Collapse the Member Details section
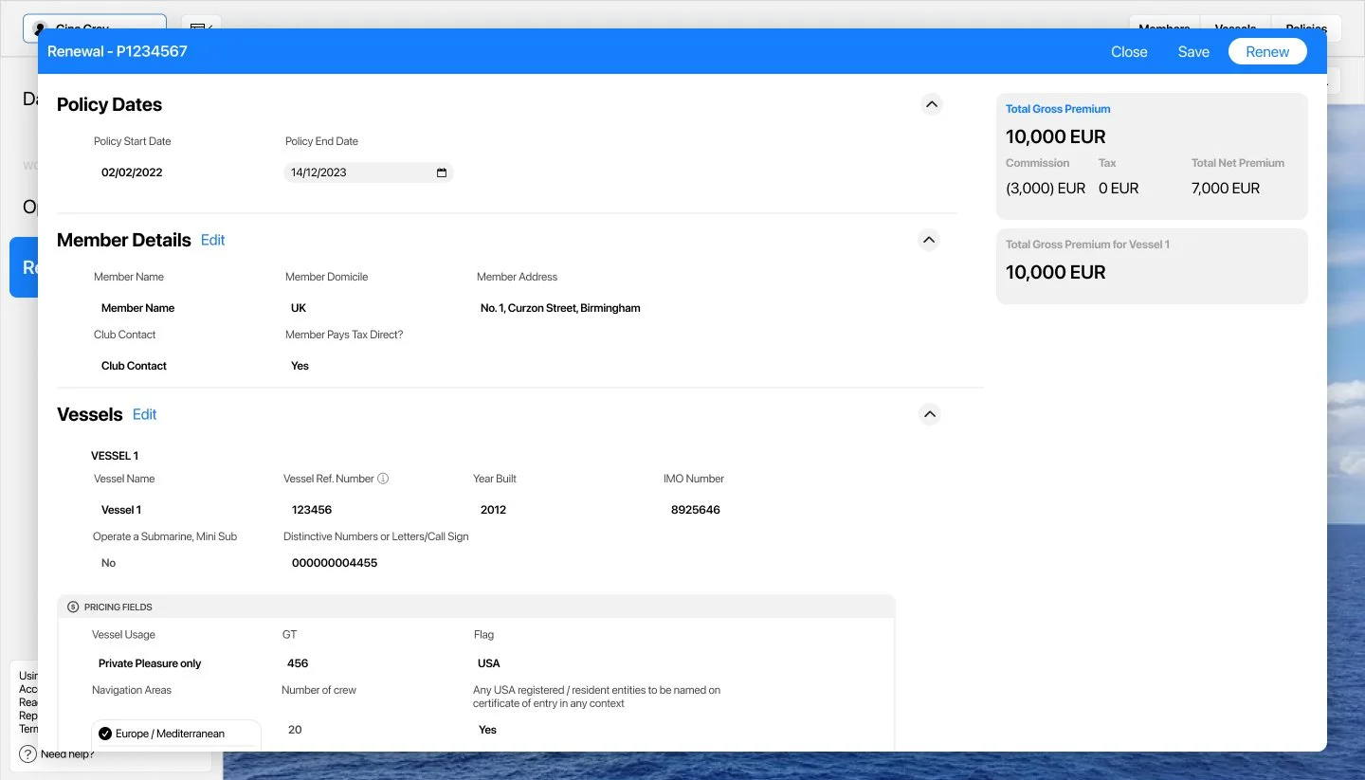Screen dimensions: 1365x780 [929, 240]
